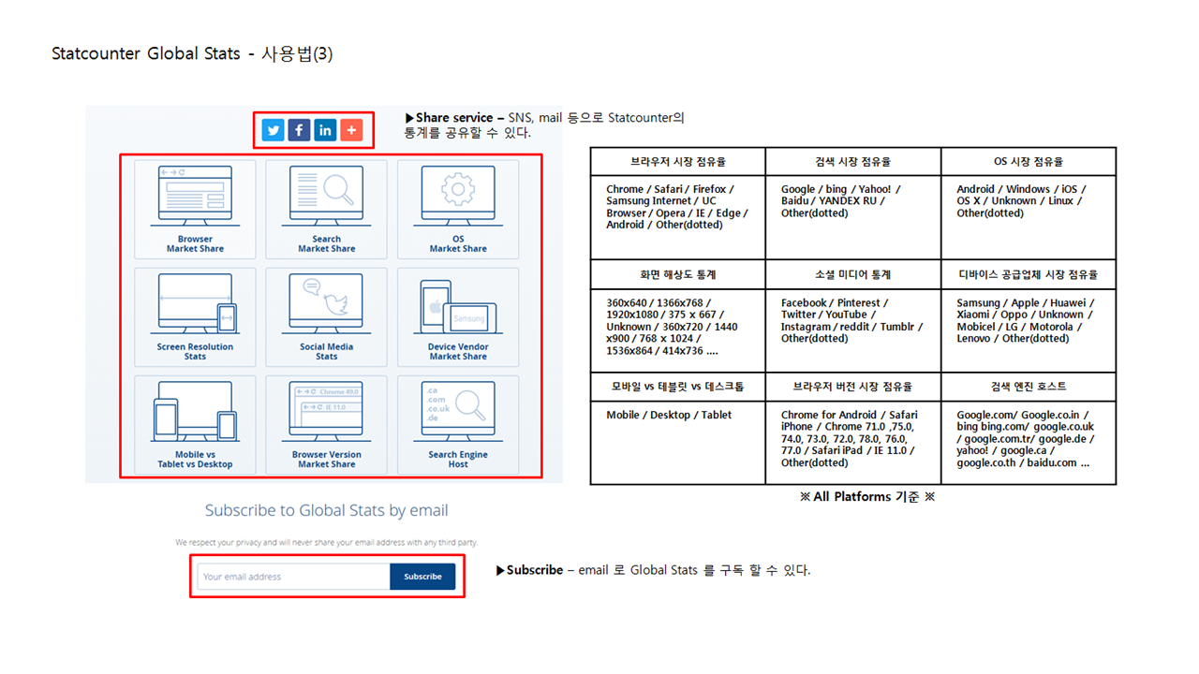Click the cell starting with '360x640 / 1366x768'
Screen dimensions: 1199x674
[x=677, y=330]
